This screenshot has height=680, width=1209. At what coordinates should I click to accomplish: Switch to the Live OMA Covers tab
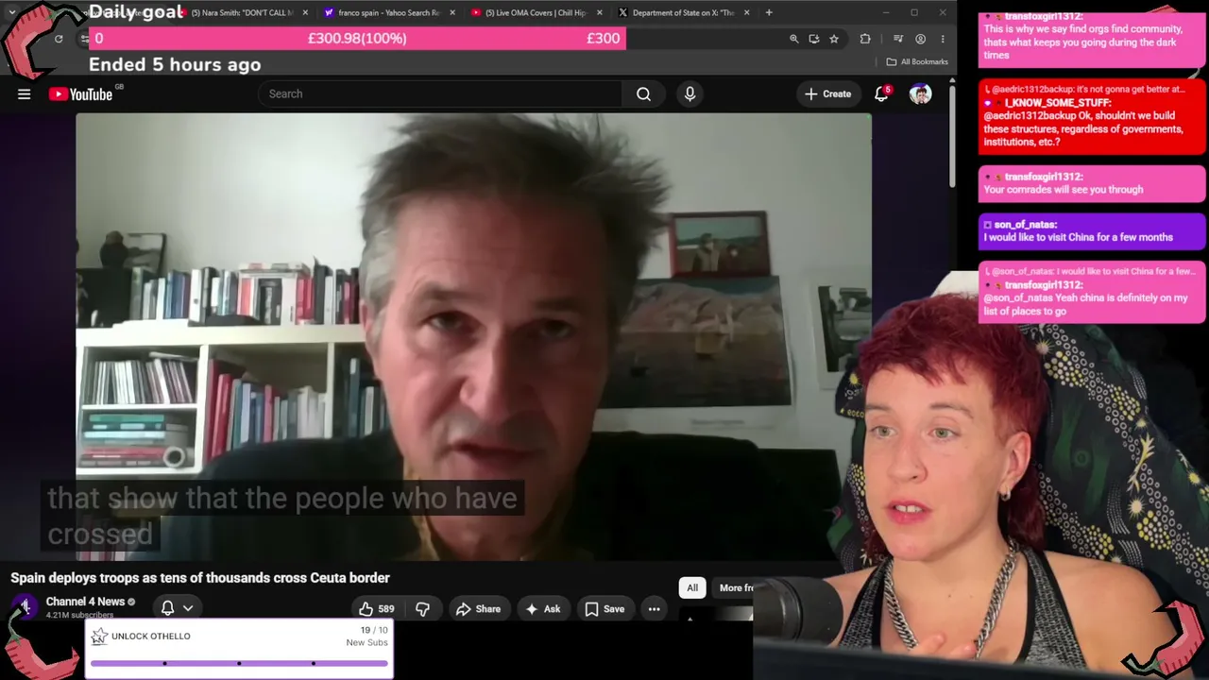[536, 12]
